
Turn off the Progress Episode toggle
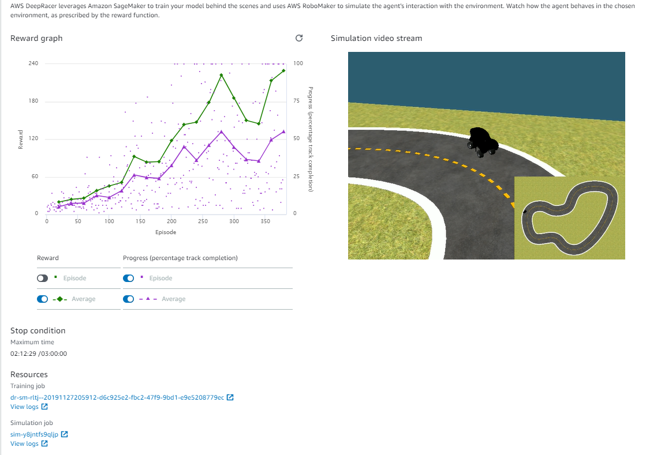tap(129, 278)
